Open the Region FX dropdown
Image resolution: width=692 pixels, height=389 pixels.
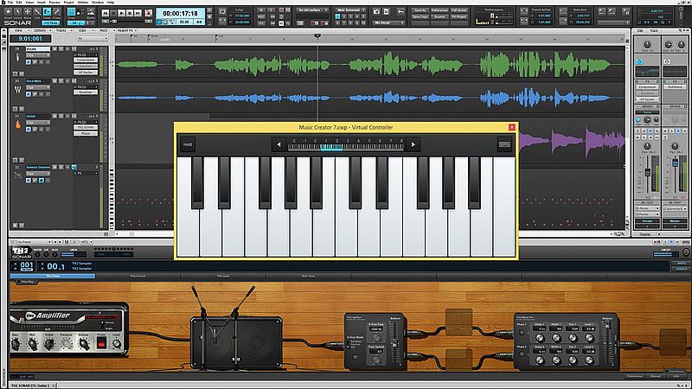pos(126,30)
